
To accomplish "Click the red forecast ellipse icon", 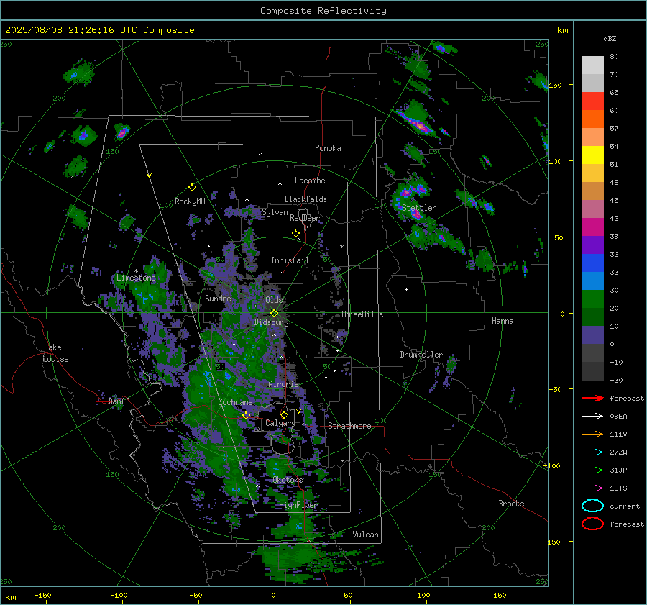I will pyautogui.click(x=592, y=524).
